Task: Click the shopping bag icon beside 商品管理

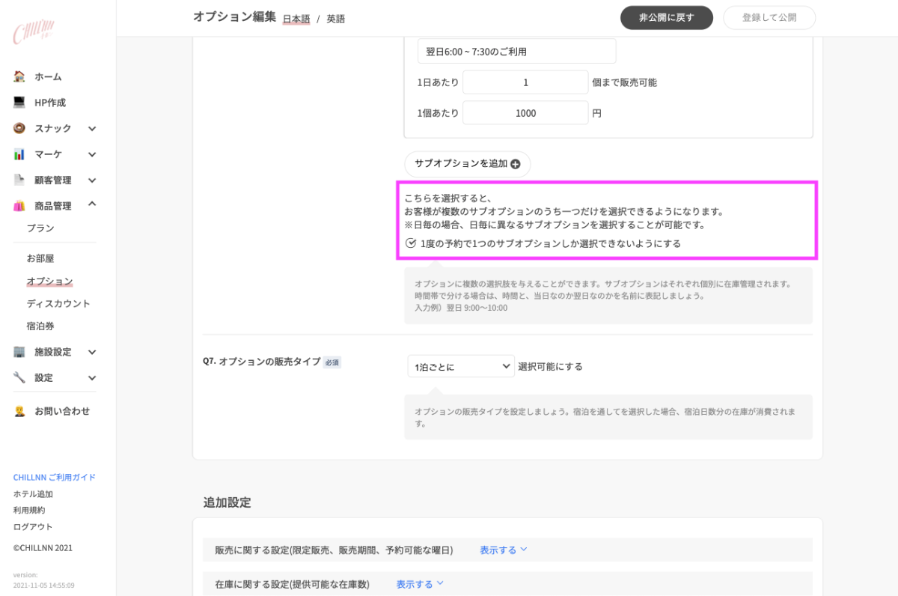Action: click(19, 206)
